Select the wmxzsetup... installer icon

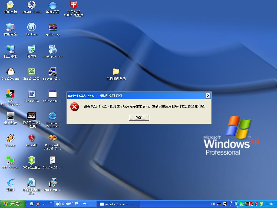point(52,185)
